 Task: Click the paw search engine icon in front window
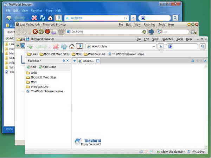pyautogui.click(x=170, y=47)
